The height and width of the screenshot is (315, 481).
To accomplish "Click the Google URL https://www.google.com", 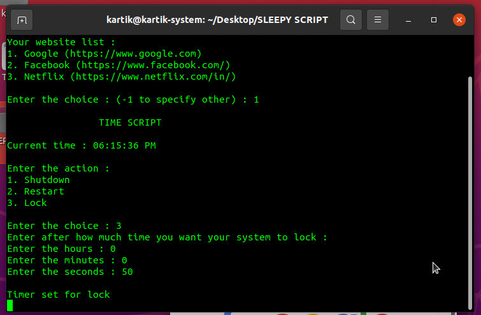I will (x=133, y=54).
